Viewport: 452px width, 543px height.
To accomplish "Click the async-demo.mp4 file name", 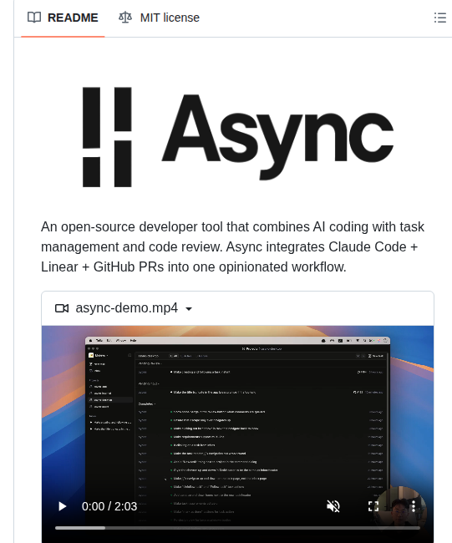I will tap(127, 308).
